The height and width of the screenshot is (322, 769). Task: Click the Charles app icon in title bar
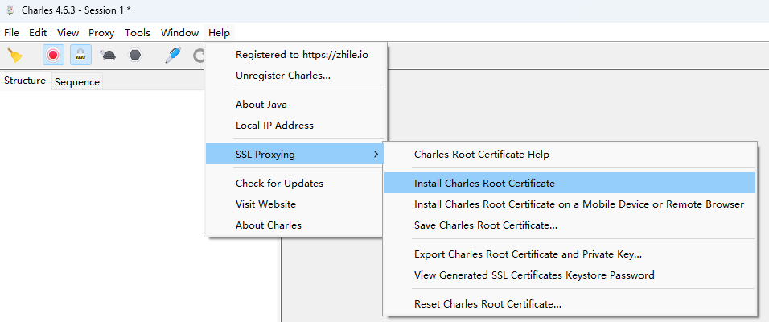(10, 10)
